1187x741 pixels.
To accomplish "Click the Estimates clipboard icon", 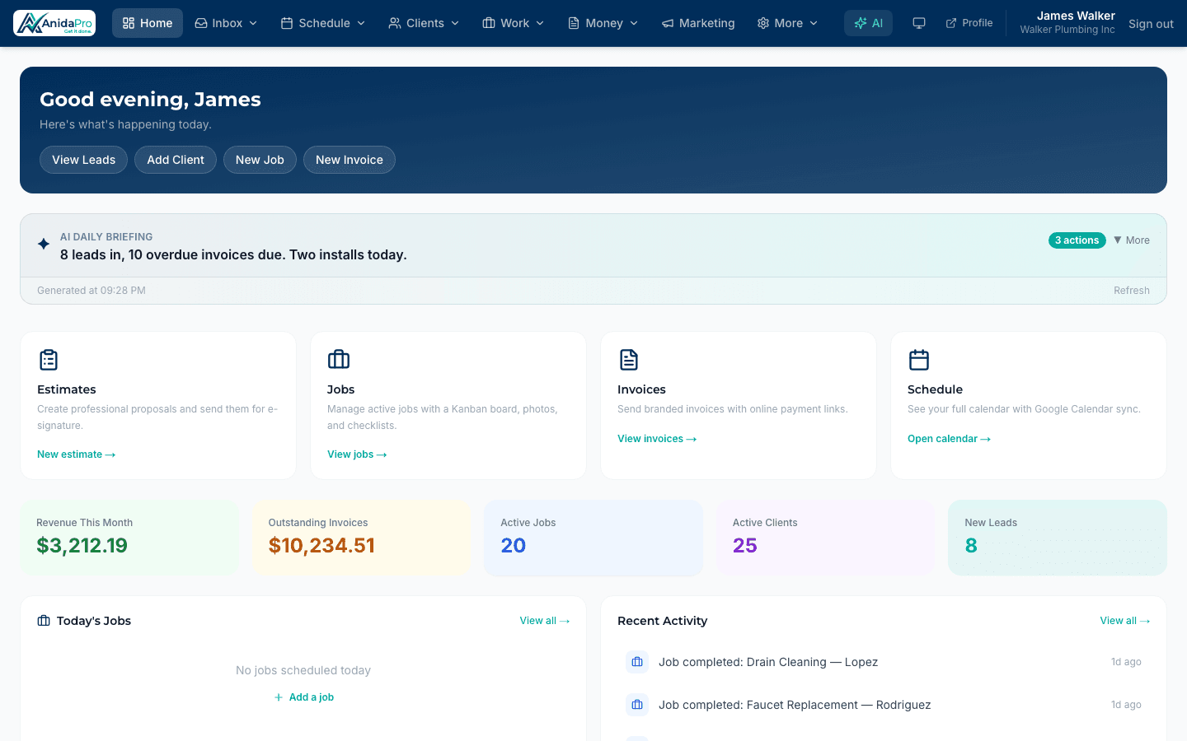I will coord(49,360).
